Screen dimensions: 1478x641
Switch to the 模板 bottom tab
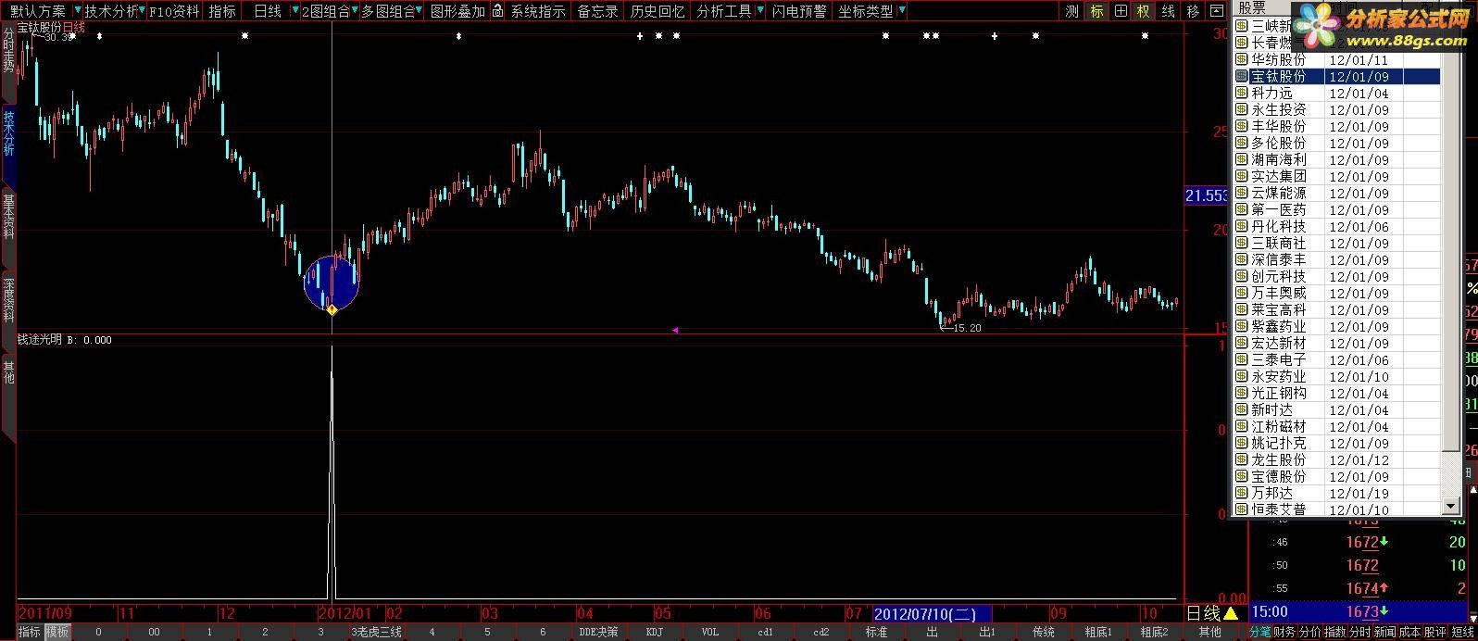click(57, 633)
